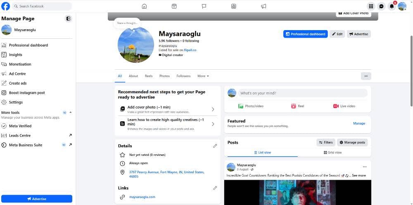This screenshot has height=205, width=413.
Task: Select Maysaraoglu page name in sidebar
Action: click(25, 30)
